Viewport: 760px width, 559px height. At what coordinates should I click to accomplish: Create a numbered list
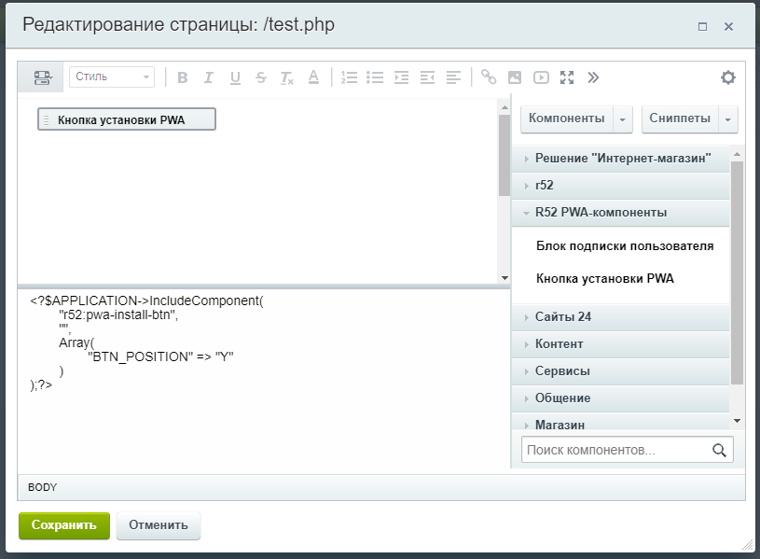350,77
